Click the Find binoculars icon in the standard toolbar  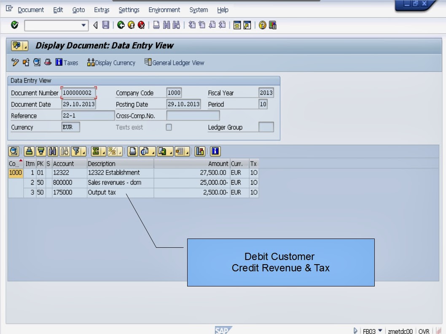tap(167, 25)
